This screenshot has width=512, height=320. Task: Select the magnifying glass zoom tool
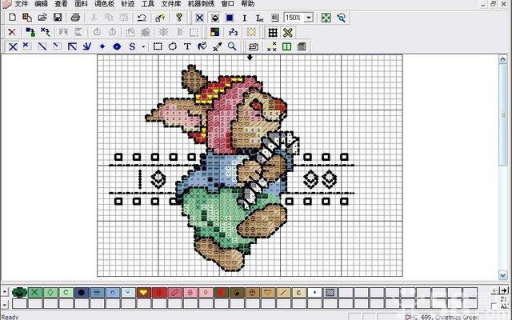click(232, 46)
